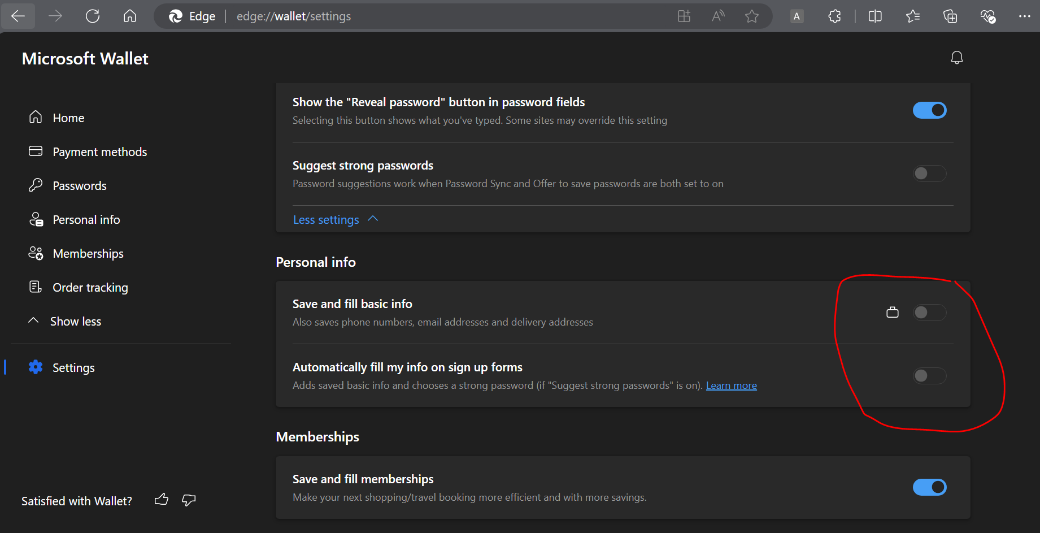The width and height of the screenshot is (1040, 533).
Task: Click the Personal info section heading
Action: tap(316, 262)
